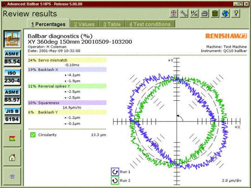Screen dimensions: 251x188
Task: Switch to the 1 Percentages tab
Action: click(x=48, y=24)
